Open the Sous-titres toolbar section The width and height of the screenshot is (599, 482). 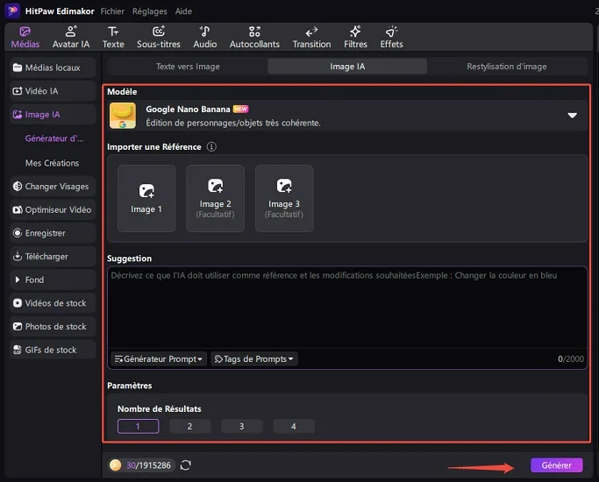coord(159,37)
